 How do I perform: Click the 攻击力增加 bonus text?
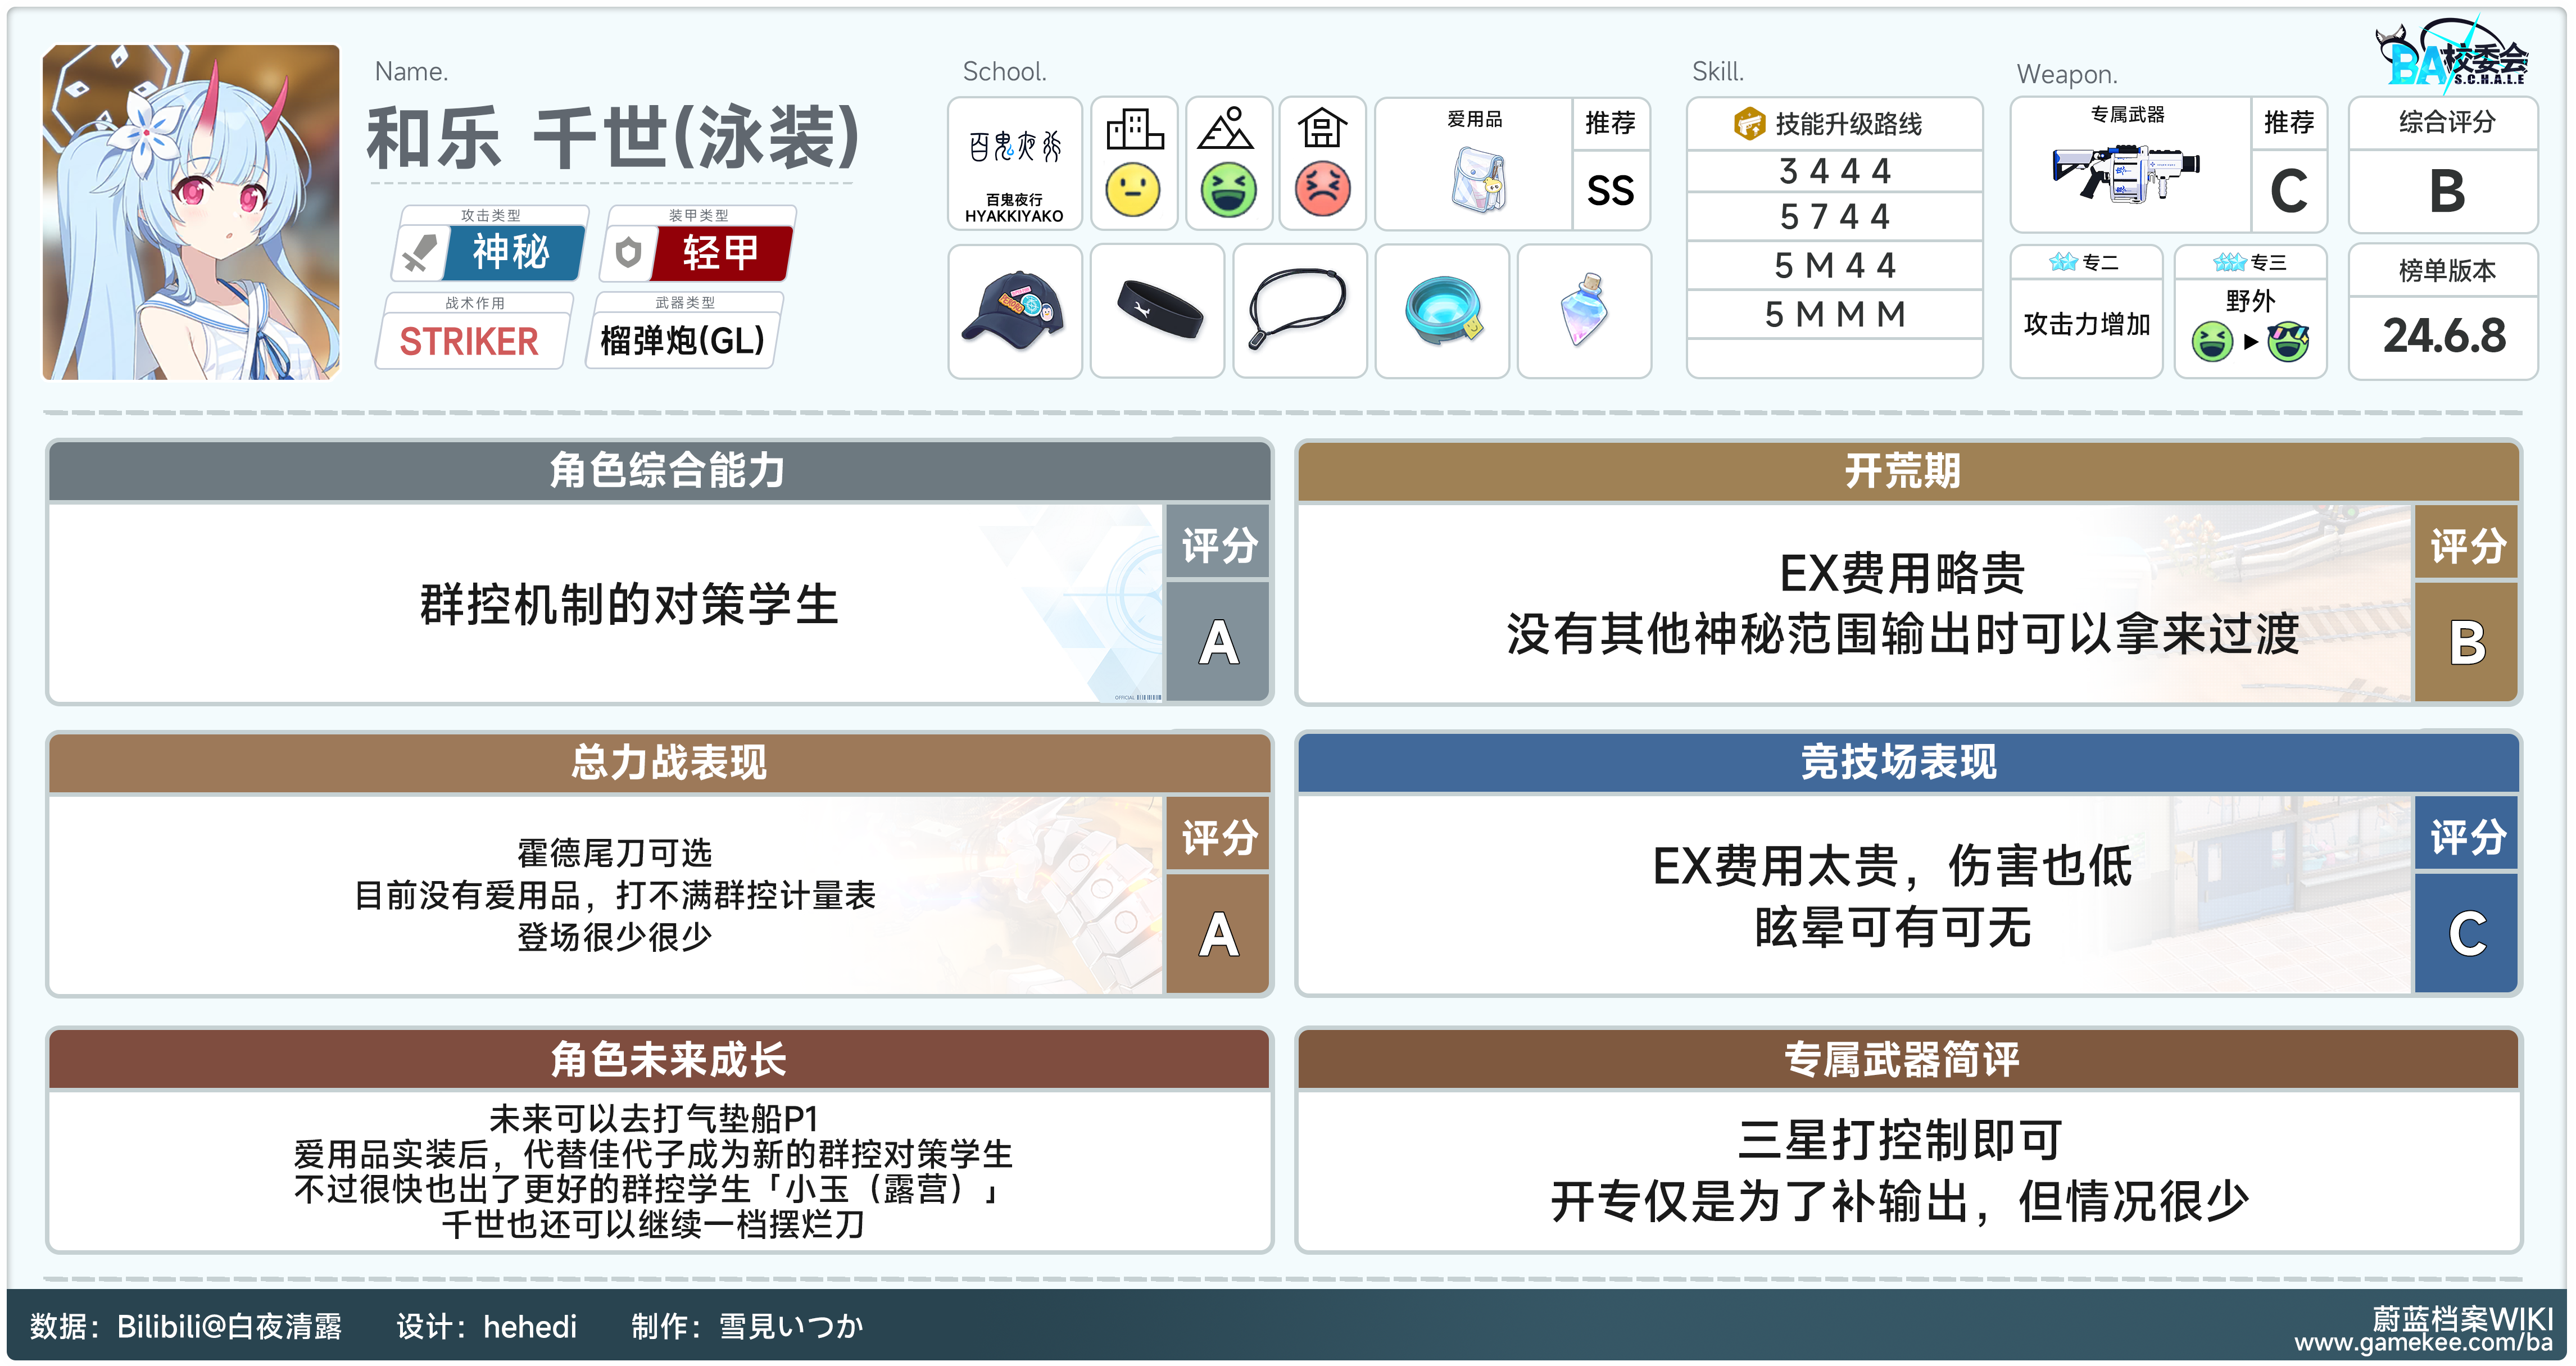coord(2086,324)
